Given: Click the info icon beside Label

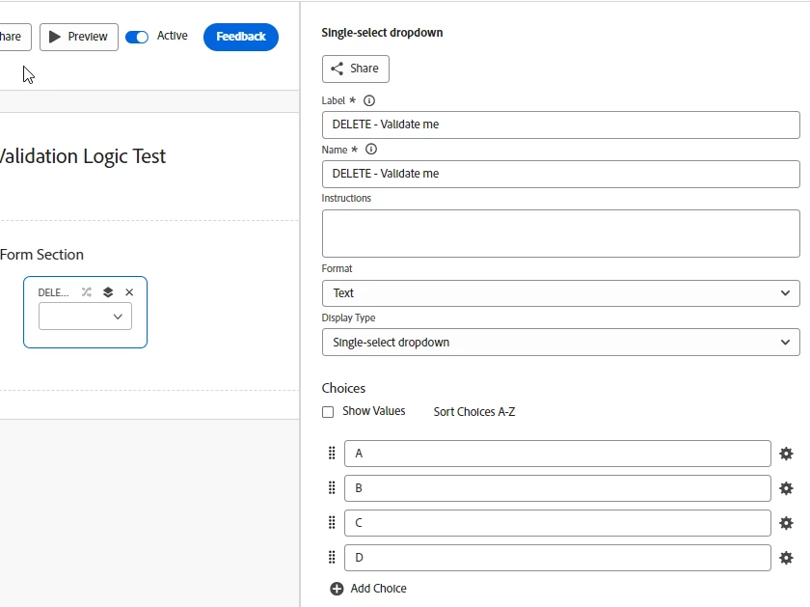Looking at the screenshot, I should click(x=369, y=100).
